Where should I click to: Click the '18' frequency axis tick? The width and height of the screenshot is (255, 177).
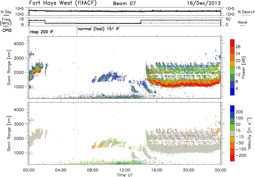[x=21, y=19]
